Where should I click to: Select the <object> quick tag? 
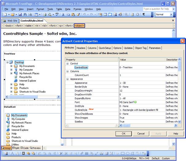coord(79,26)
